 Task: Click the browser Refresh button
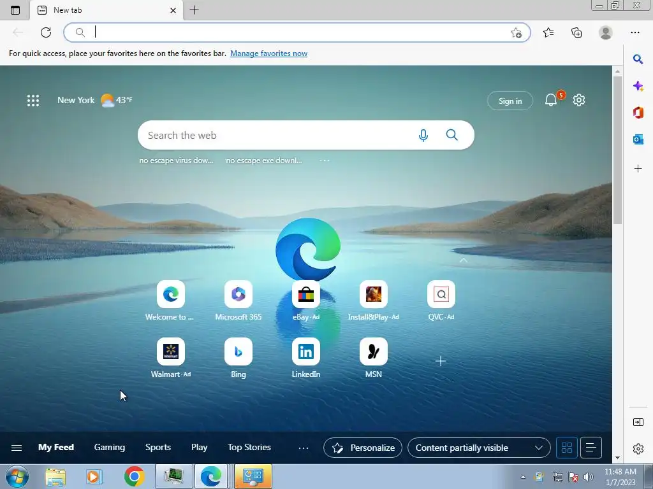coord(46,32)
